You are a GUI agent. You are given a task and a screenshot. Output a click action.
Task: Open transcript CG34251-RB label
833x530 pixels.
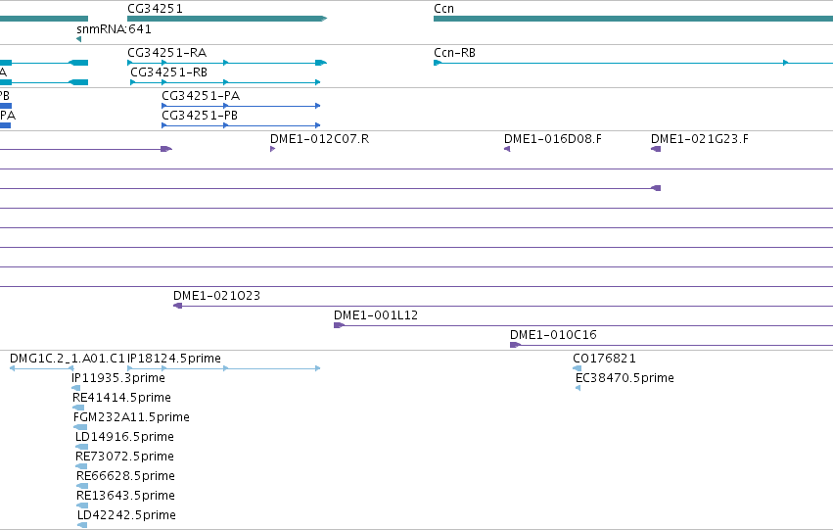(168, 72)
